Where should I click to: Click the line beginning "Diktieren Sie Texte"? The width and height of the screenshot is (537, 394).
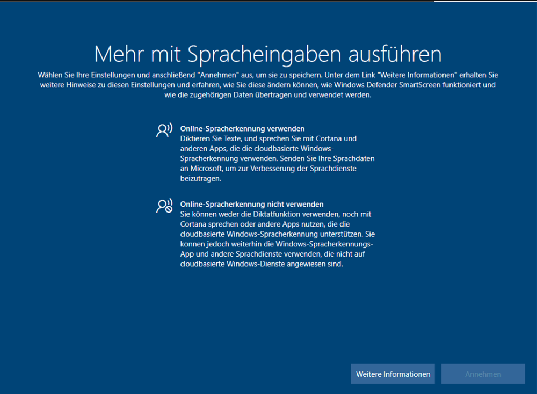click(268, 138)
